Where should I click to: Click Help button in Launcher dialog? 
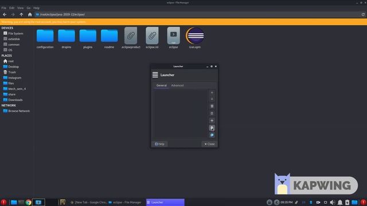click(159, 144)
